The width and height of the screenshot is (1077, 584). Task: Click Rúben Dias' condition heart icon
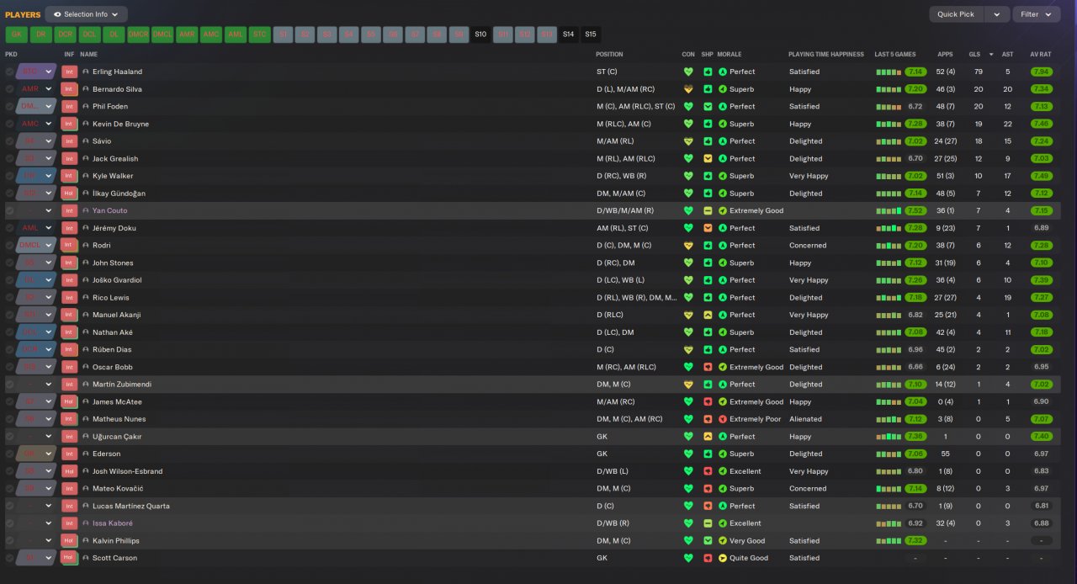tap(688, 349)
